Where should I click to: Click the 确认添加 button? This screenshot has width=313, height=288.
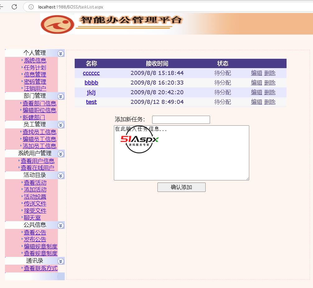181,187
